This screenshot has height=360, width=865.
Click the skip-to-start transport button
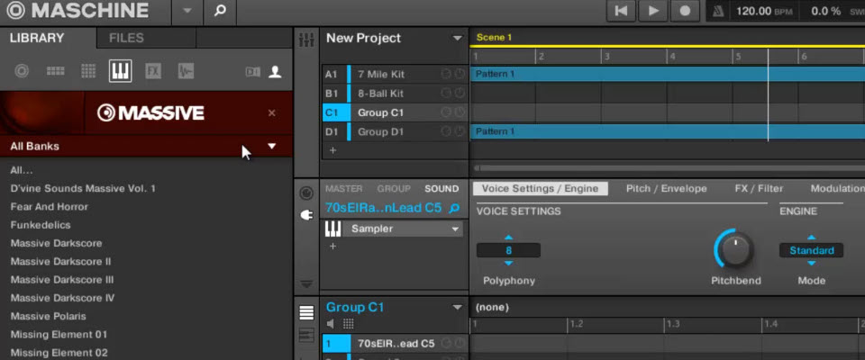[621, 11]
